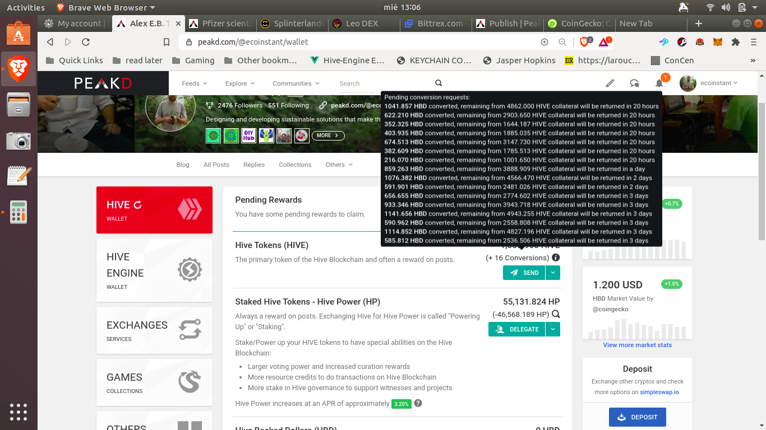Go back in browser history
Screen dimensions: 766x430
[50, 42]
